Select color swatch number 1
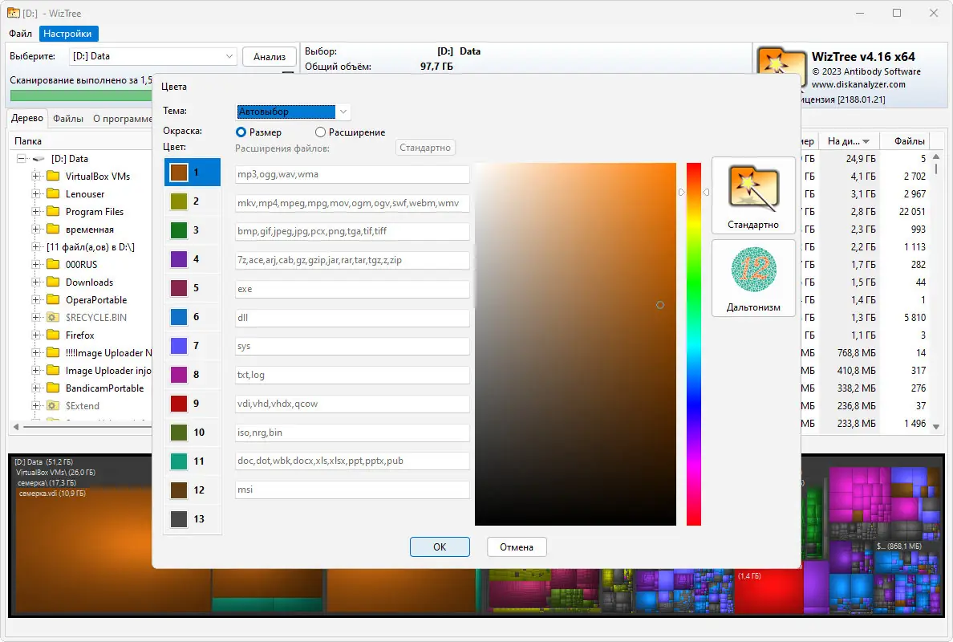This screenshot has height=642, width=953. coord(179,173)
